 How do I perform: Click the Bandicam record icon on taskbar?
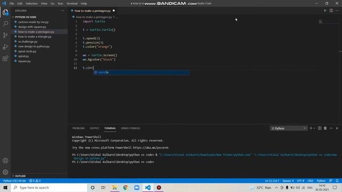click(159, 187)
